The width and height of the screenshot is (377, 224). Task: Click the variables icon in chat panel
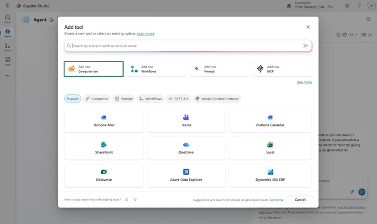click(350, 34)
